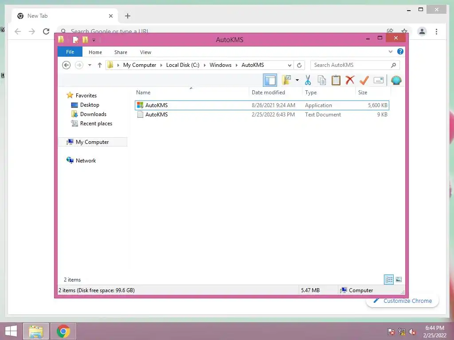Select the AutoKMS Text Document file
The image size is (454, 340).
click(262, 115)
